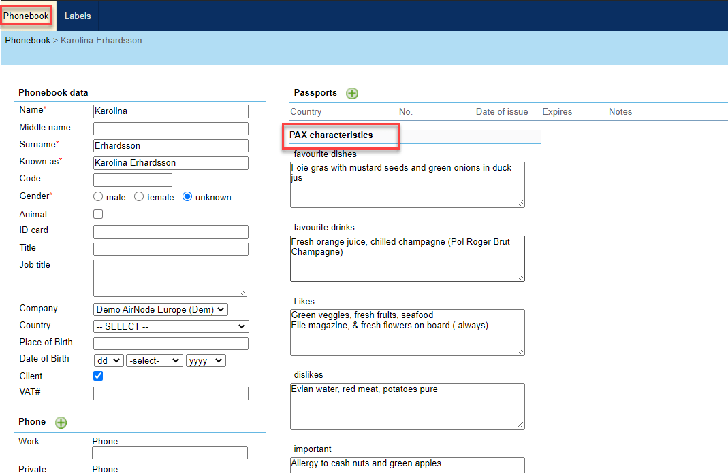Focus the favourite dishes text area

coord(407,184)
